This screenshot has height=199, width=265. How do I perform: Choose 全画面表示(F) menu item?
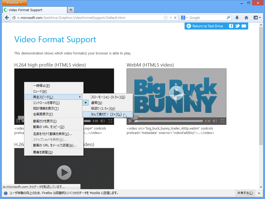pos(54,114)
